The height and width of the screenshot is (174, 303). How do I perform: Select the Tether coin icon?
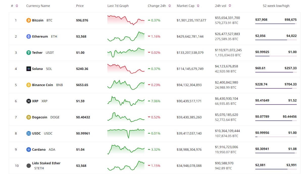coord(29,53)
